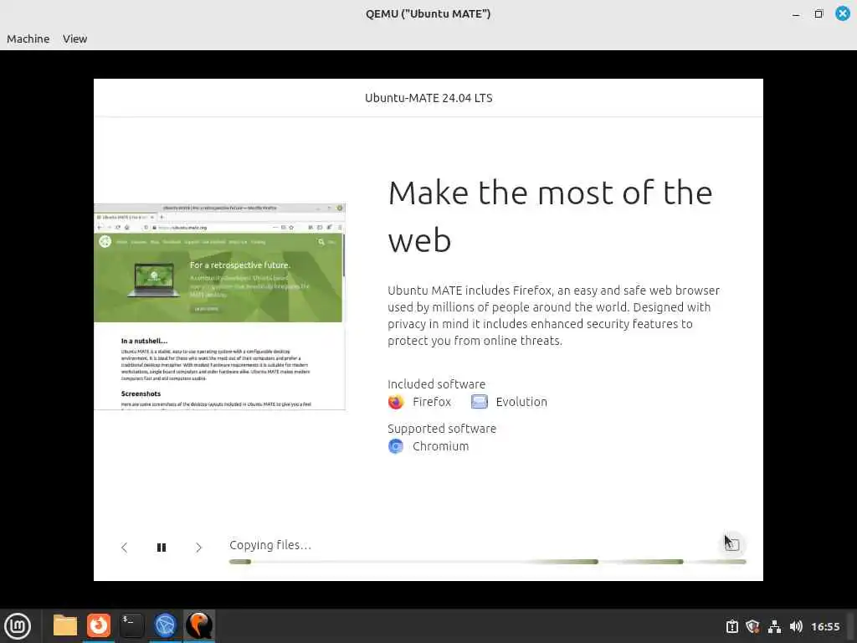Click the 'Firefox' software name text
Viewport: 857px width, 643px height.
click(432, 402)
